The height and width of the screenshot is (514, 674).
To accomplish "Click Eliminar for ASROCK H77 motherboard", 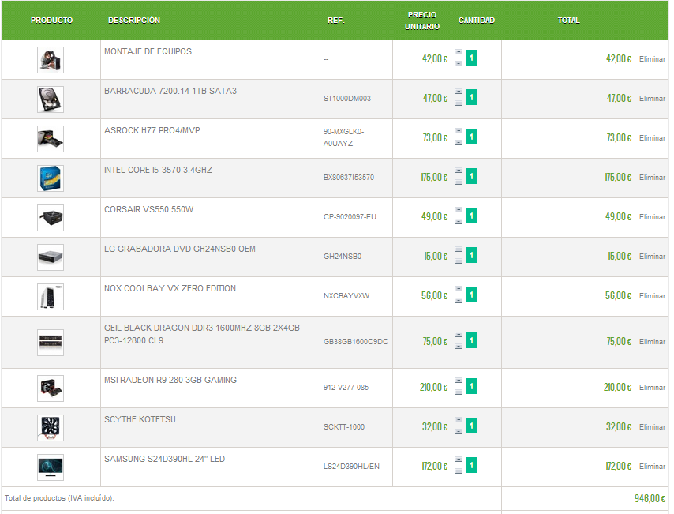I will pyautogui.click(x=652, y=138).
